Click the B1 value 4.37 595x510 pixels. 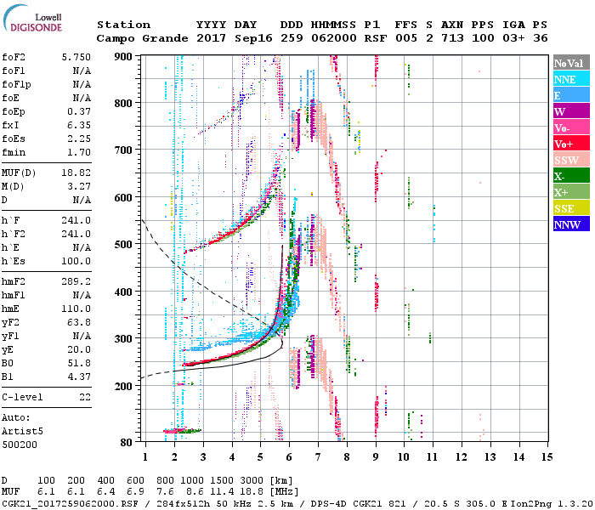tap(79, 377)
